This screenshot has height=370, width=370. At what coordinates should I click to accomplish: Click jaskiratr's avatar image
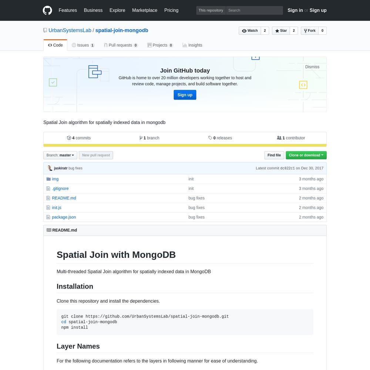[x=50, y=168]
